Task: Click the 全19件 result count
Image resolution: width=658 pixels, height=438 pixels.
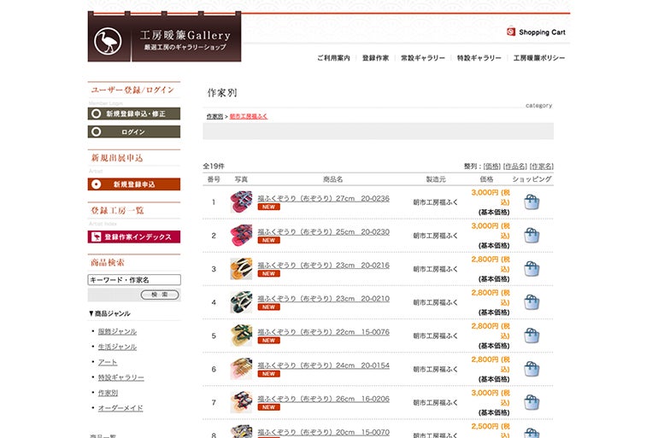Action: [x=214, y=166]
